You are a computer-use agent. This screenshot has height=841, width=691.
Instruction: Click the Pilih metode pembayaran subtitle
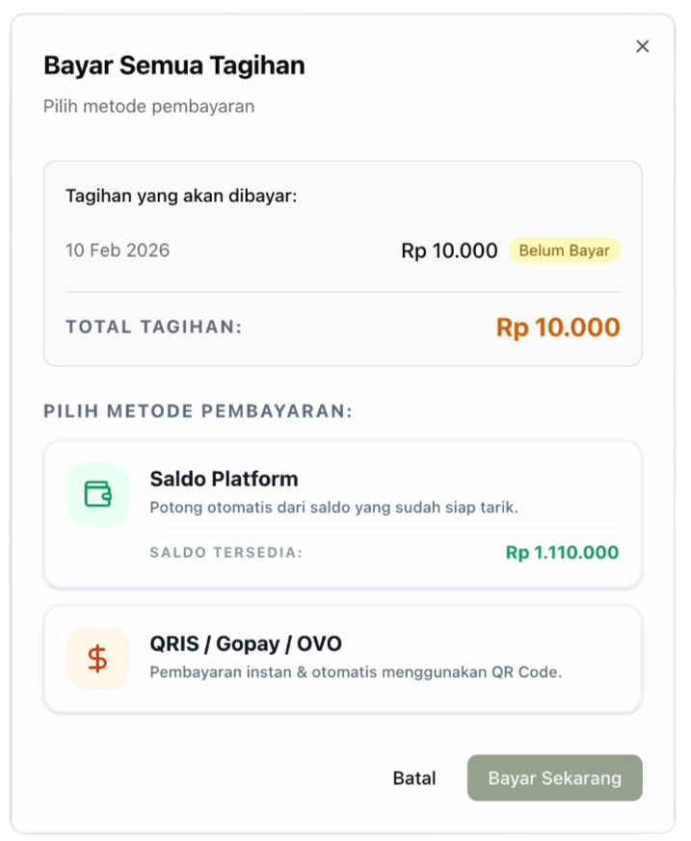[149, 106]
